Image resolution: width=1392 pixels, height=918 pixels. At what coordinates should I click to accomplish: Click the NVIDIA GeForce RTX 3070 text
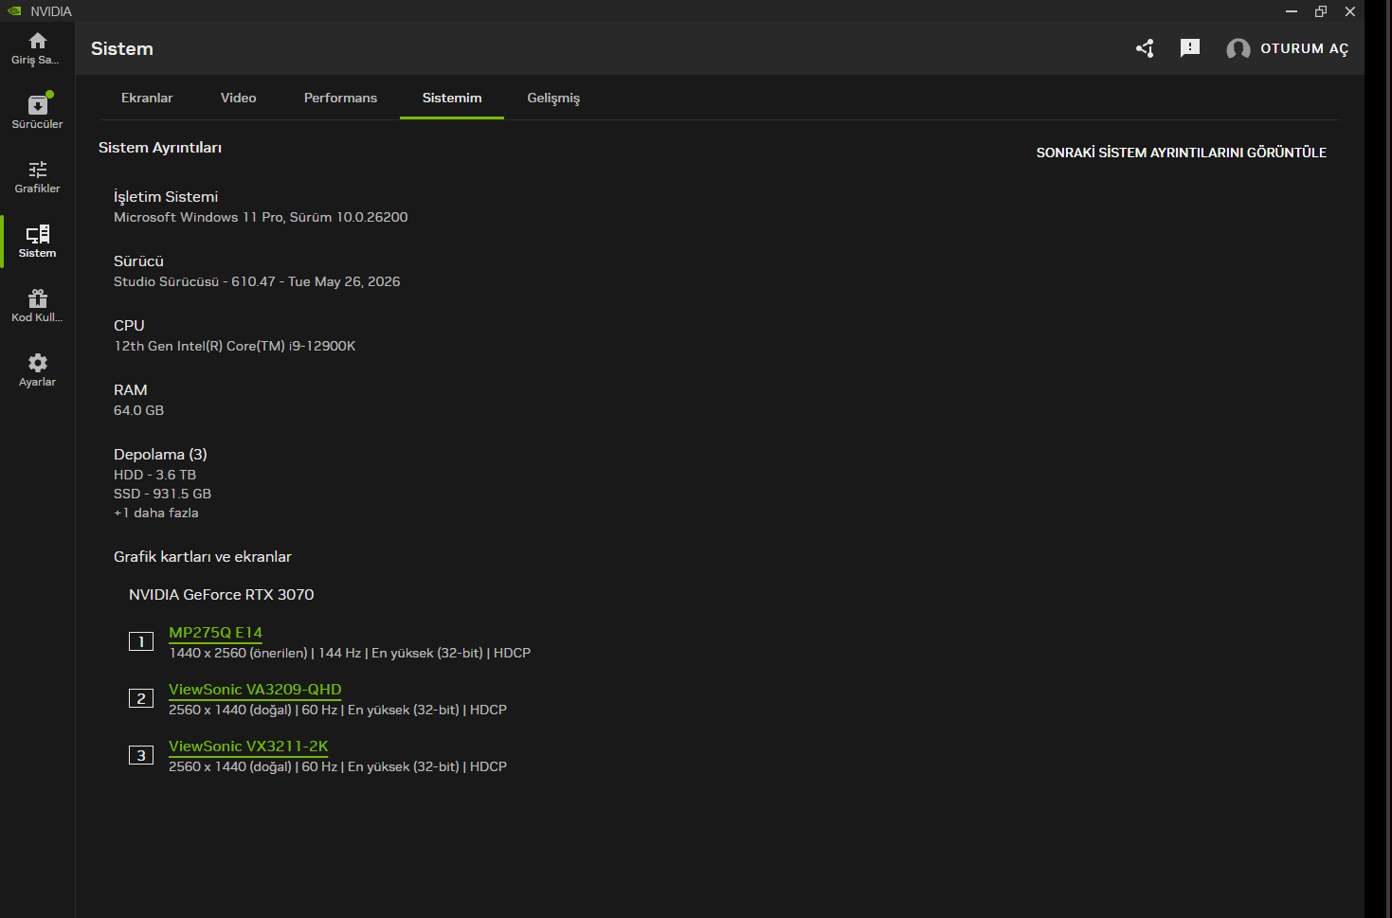click(222, 595)
